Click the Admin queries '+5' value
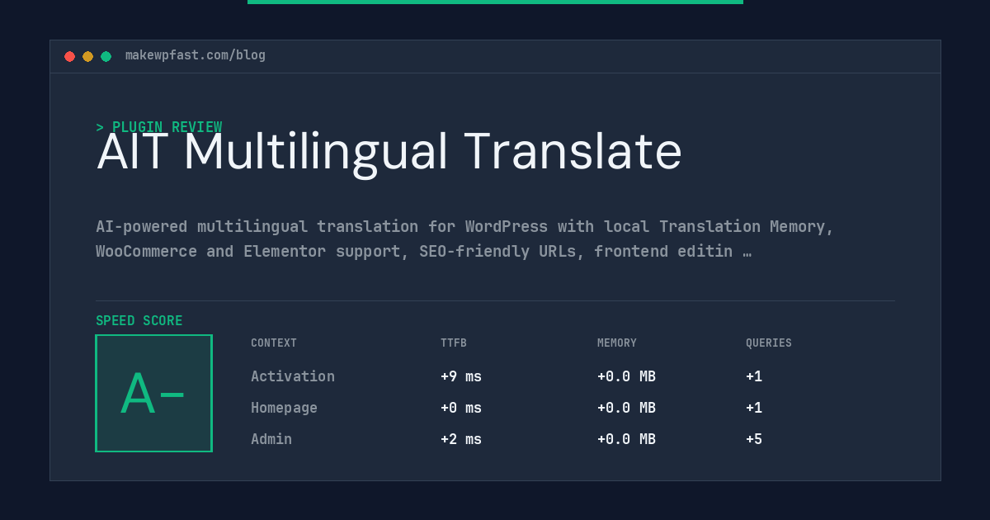Viewport: 990px width, 520px height. pos(754,439)
